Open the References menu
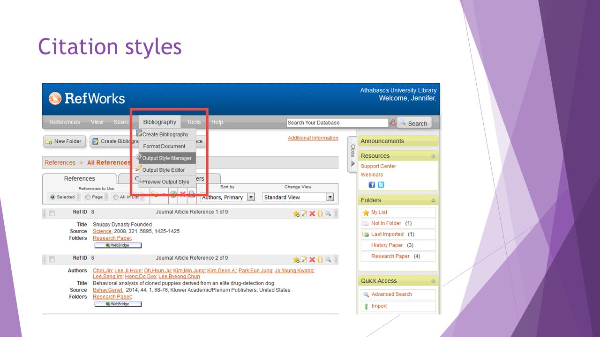Viewport: 600px width, 337px height. tap(65, 122)
